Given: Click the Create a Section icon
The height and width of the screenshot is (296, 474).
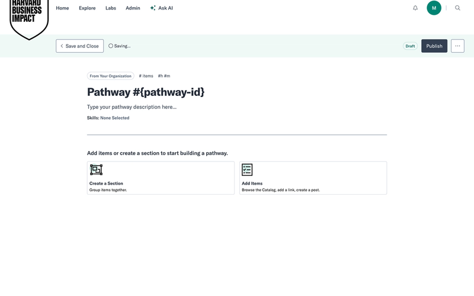Looking at the screenshot, I should pos(96,170).
